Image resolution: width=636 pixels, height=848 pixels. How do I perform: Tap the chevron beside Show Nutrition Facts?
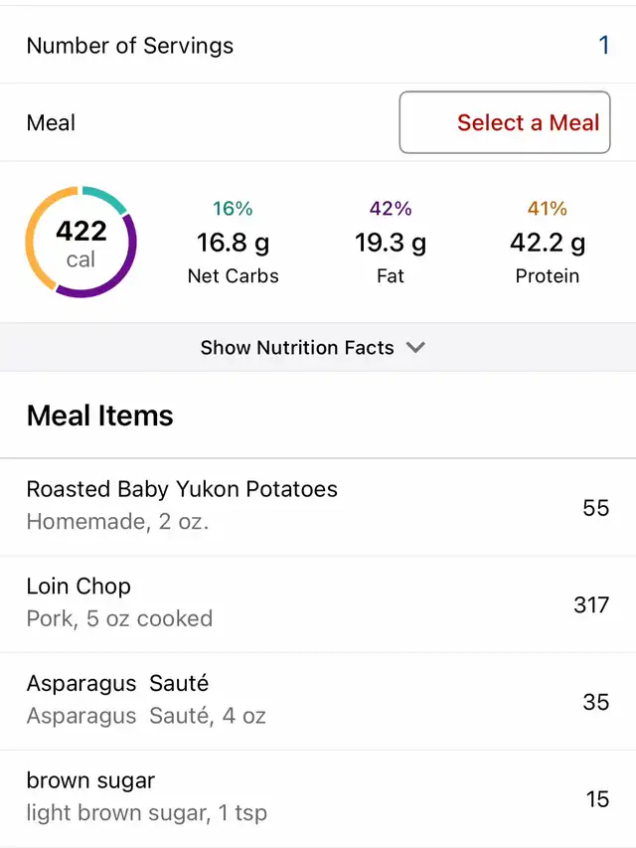[x=416, y=348]
